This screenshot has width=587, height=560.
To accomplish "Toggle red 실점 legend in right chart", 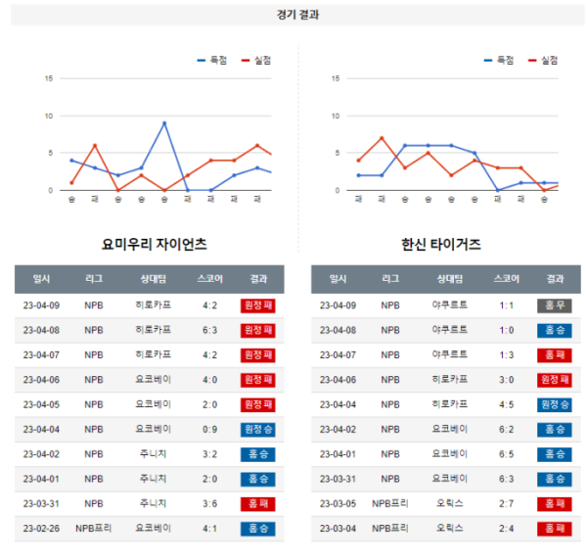I will click(543, 61).
